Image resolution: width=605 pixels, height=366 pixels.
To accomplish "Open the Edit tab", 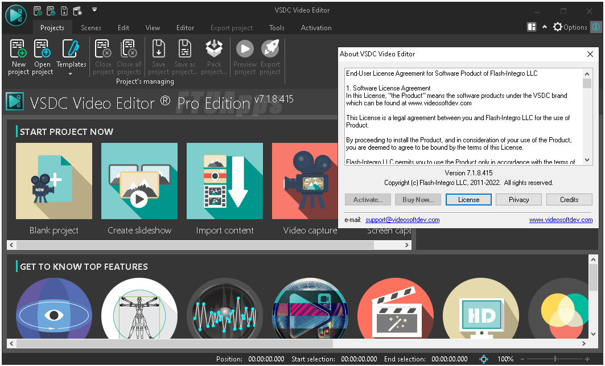I will [124, 28].
